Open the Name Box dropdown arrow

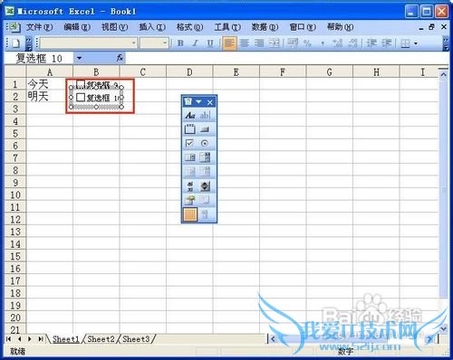[x=80, y=58]
